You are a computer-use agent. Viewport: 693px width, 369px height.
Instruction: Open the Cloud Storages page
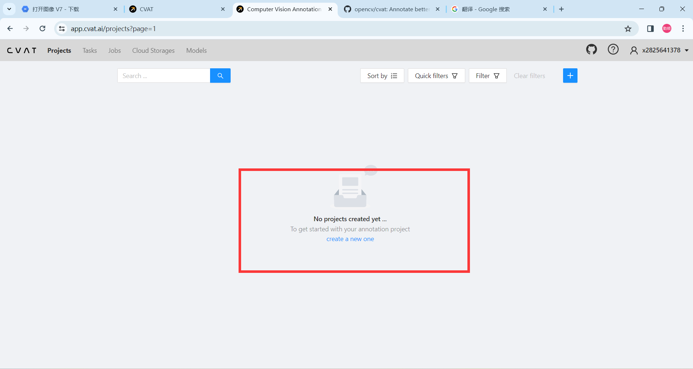click(x=153, y=51)
